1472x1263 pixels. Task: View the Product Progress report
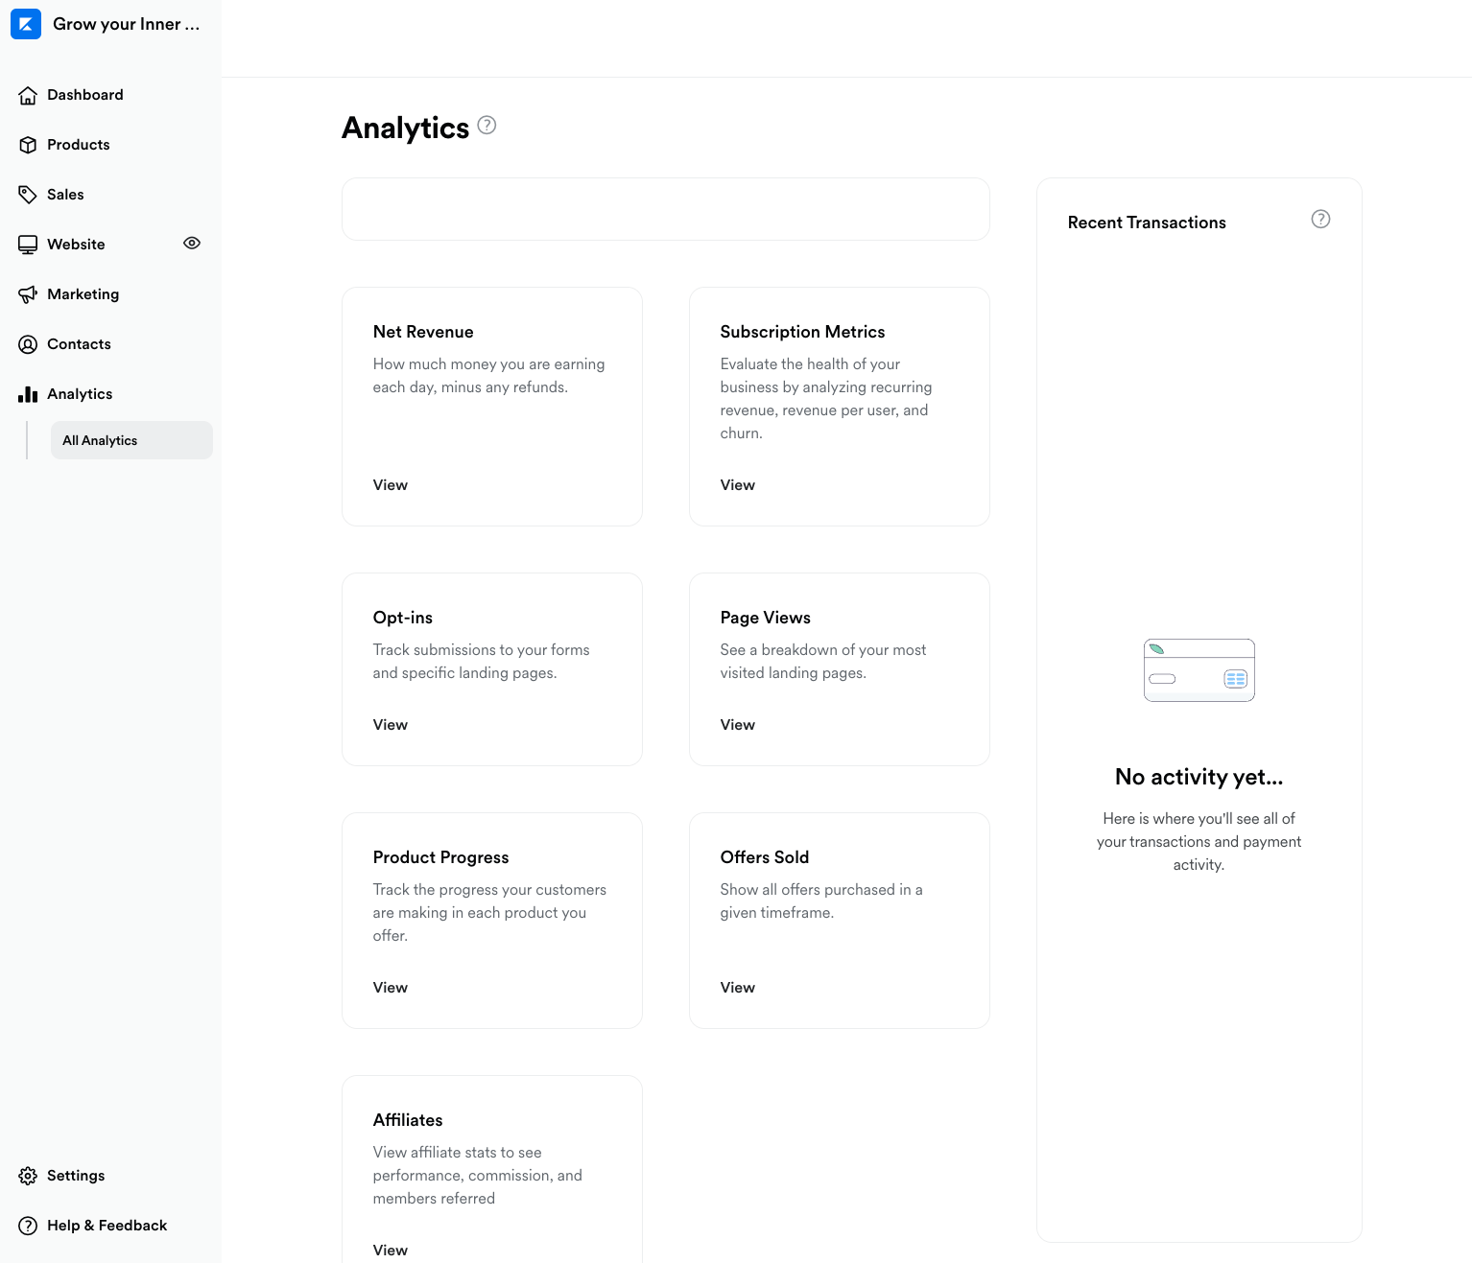[x=391, y=988]
